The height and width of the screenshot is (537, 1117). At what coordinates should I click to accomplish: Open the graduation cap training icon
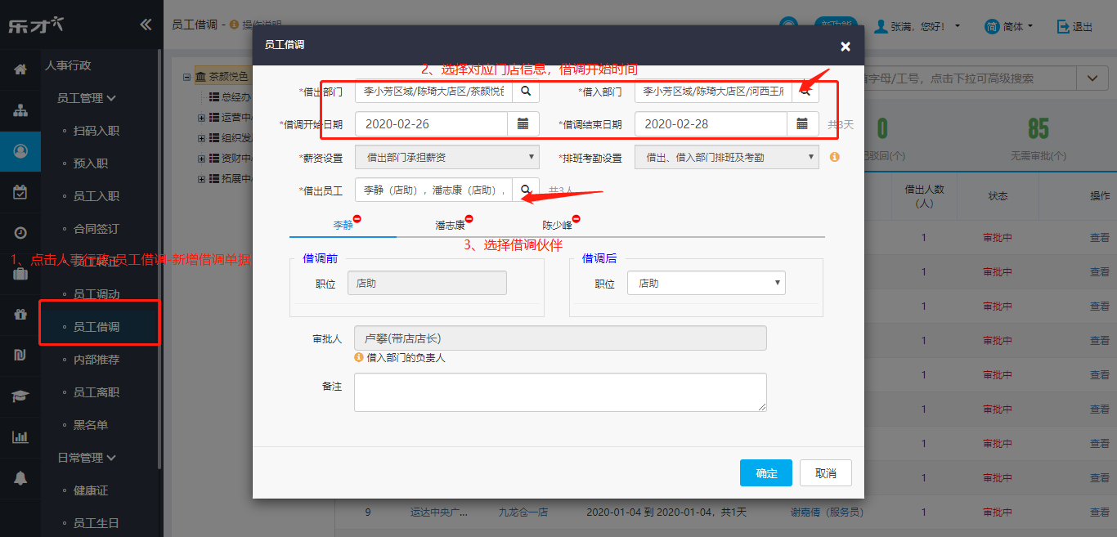(20, 396)
